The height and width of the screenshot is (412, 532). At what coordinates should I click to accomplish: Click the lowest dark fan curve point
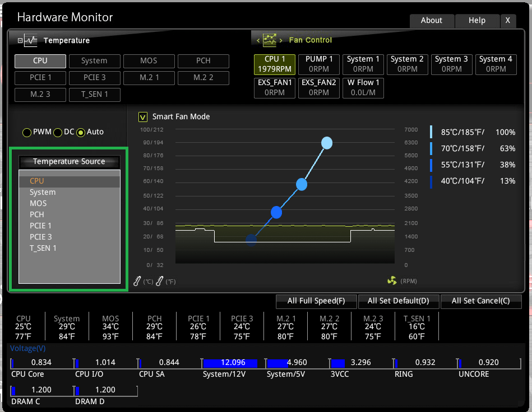point(251,240)
